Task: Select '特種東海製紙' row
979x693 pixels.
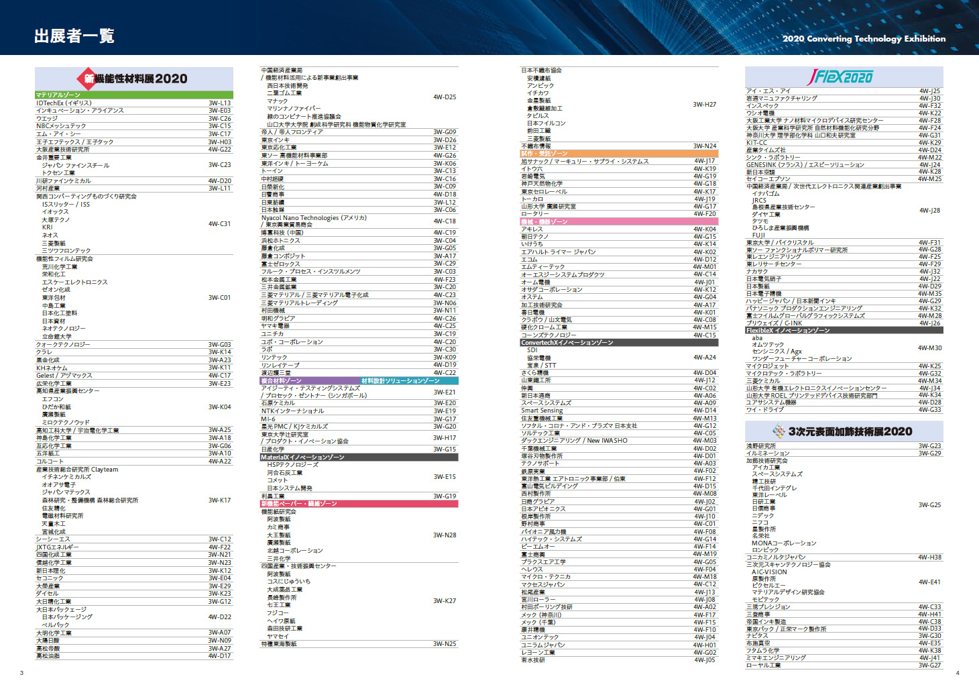Action: 359,644
